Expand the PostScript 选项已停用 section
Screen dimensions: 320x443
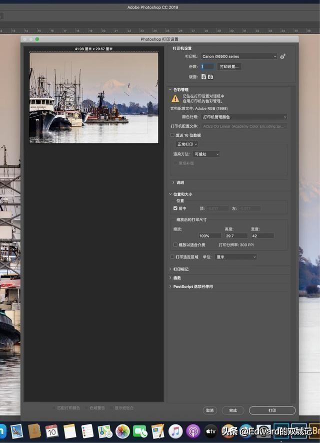(170, 286)
